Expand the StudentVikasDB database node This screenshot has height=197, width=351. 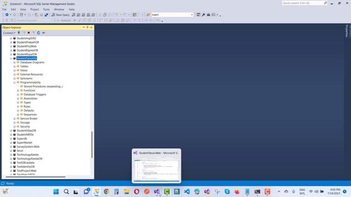point(11,131)
